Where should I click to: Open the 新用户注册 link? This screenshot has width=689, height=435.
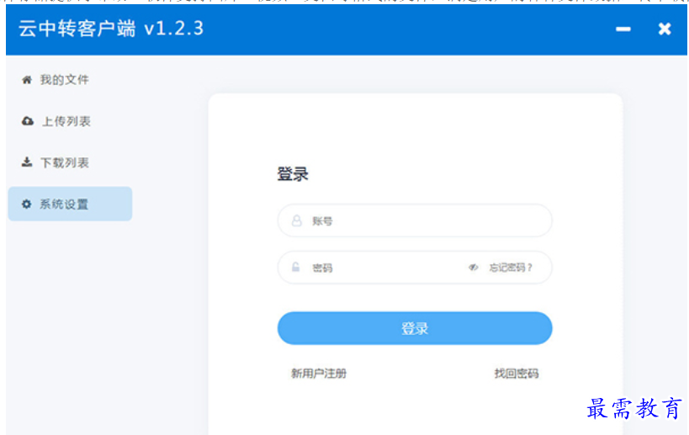click(319, 374)
